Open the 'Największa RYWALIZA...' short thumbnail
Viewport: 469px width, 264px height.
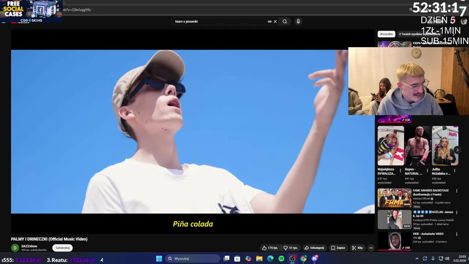click(x=391, y=146)
